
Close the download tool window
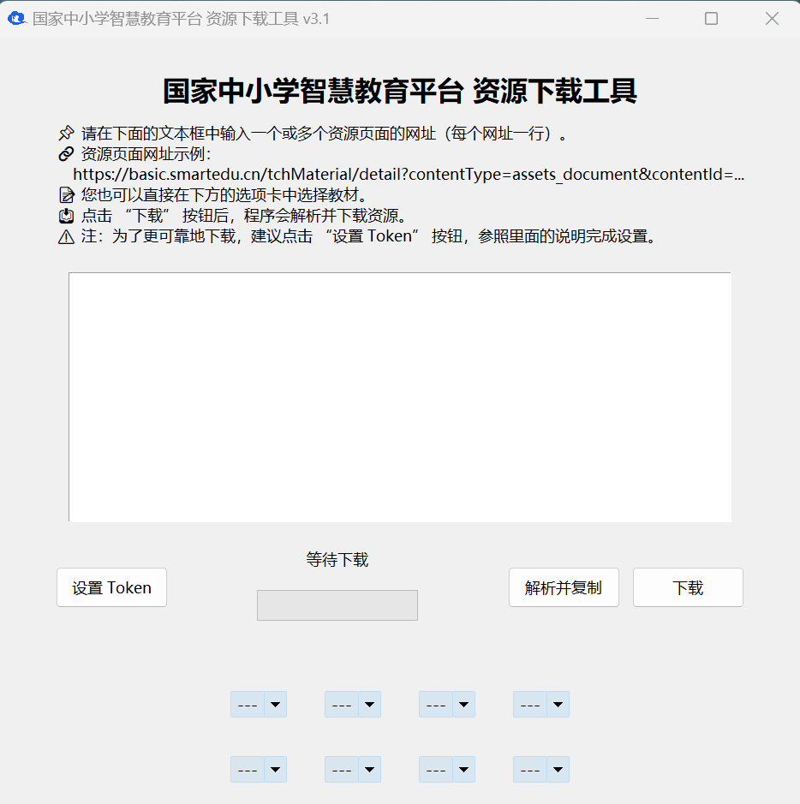tap(772, 19)
